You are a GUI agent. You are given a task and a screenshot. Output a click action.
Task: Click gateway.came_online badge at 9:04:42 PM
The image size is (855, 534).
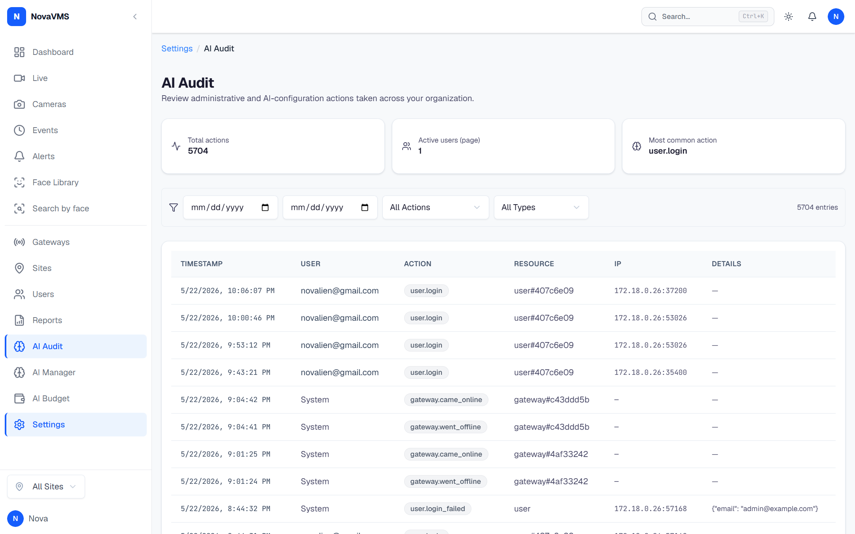coord(446,400)
